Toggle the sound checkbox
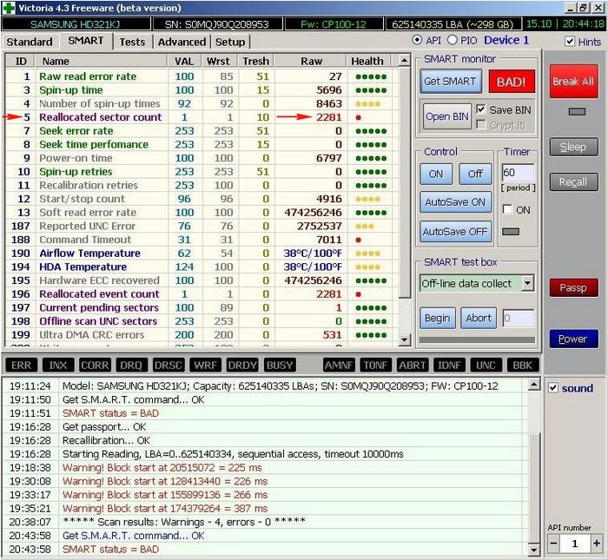 pos(553,388)
